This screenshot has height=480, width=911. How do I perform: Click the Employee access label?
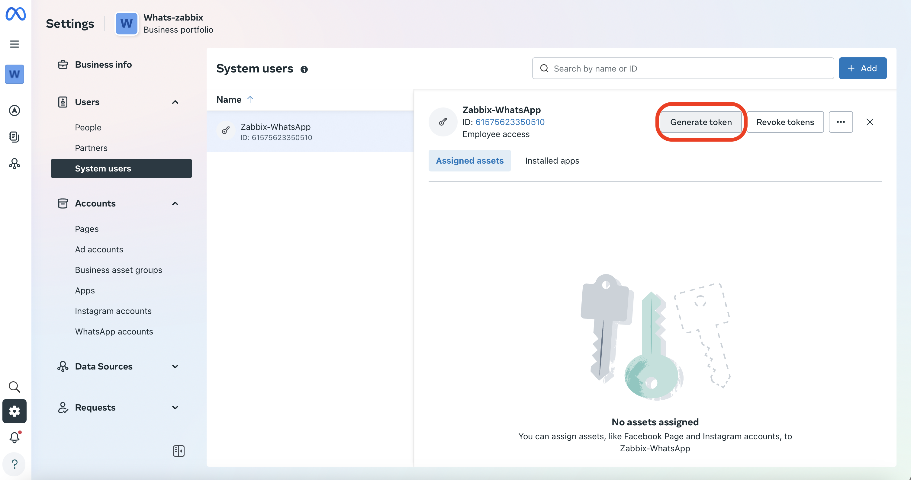point(496,134)
